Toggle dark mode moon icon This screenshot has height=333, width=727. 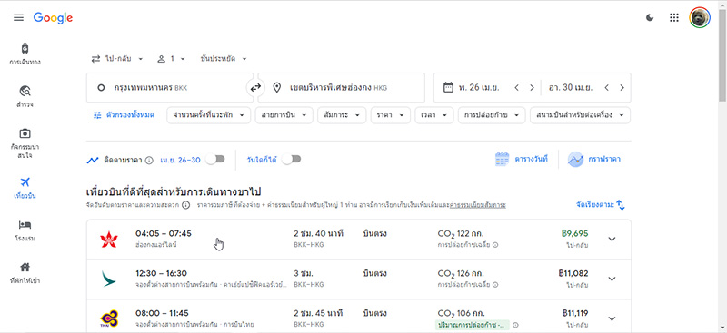(x=650, y=18)
